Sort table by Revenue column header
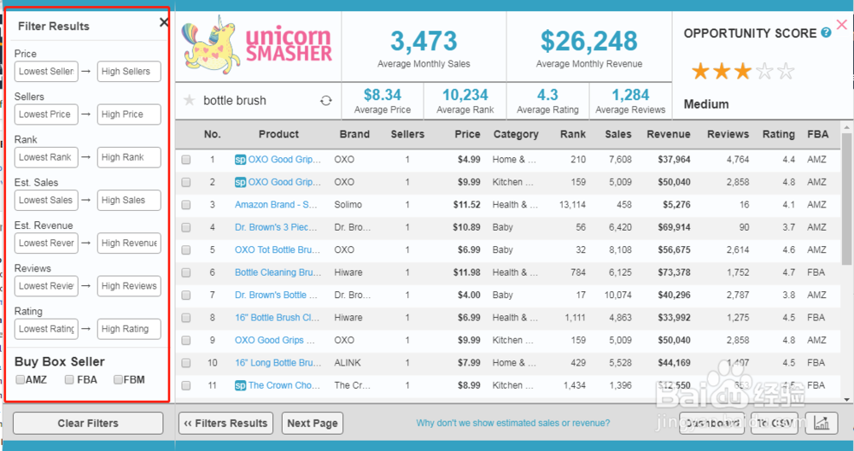854x451 pixels. [x=669, y=134]
